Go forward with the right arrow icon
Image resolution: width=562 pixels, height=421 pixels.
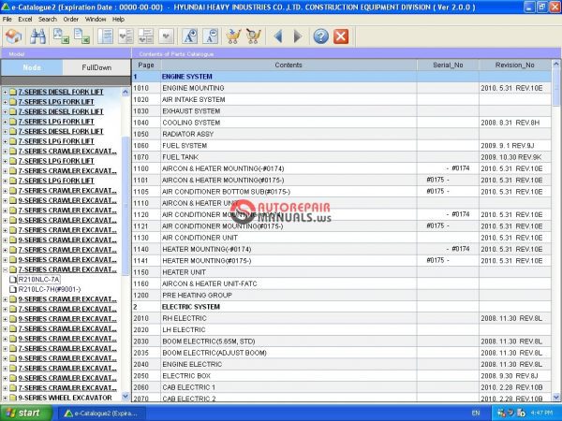pyautogui.click(x=297, y=36)
